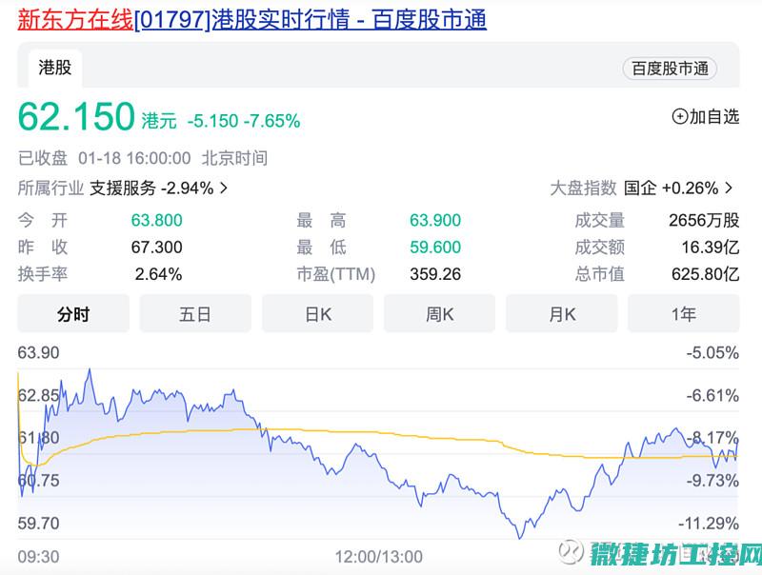This screenshot has width=762, height=575.
Task: Click the 支援服务 -2.94% industry text
Action: tap(151, 188)
